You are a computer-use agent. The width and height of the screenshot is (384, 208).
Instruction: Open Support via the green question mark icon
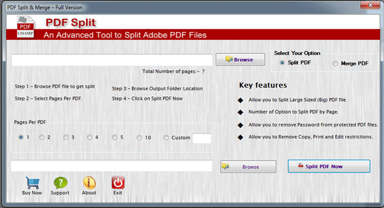coord(60,183)
